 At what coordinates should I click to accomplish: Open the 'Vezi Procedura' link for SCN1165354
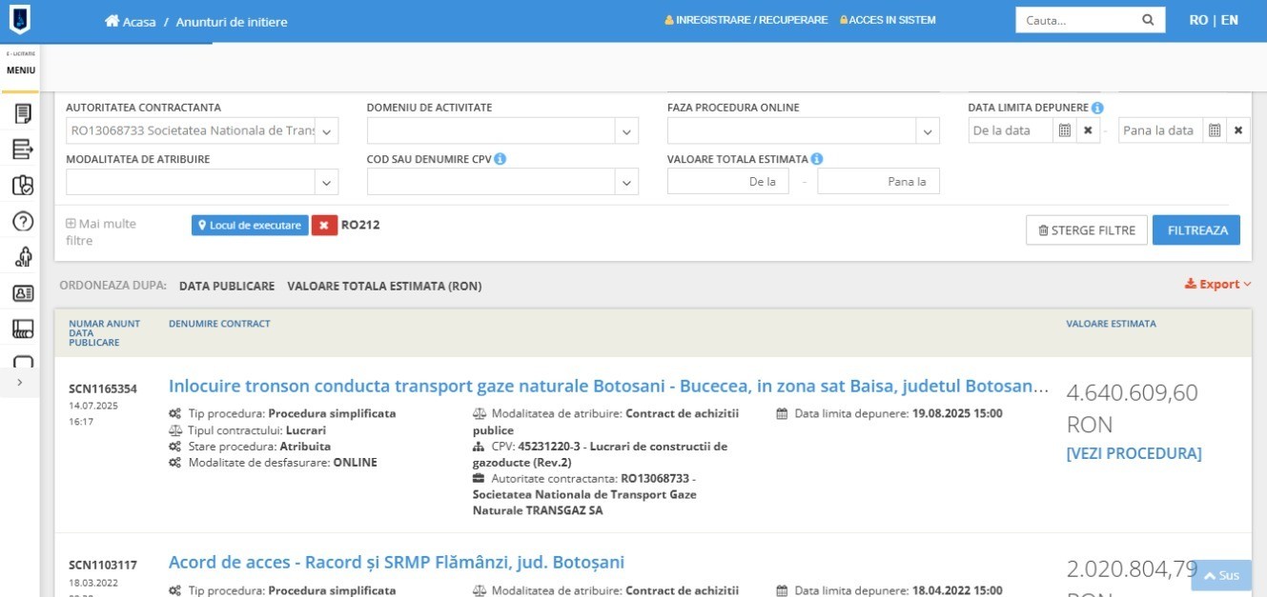[1134, 453]
